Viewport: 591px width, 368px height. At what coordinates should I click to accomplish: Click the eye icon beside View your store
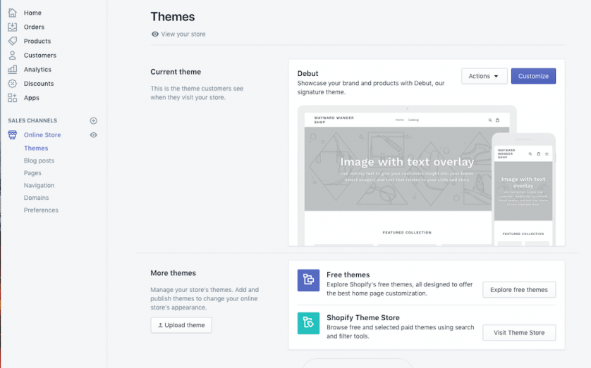coord(155,34)
